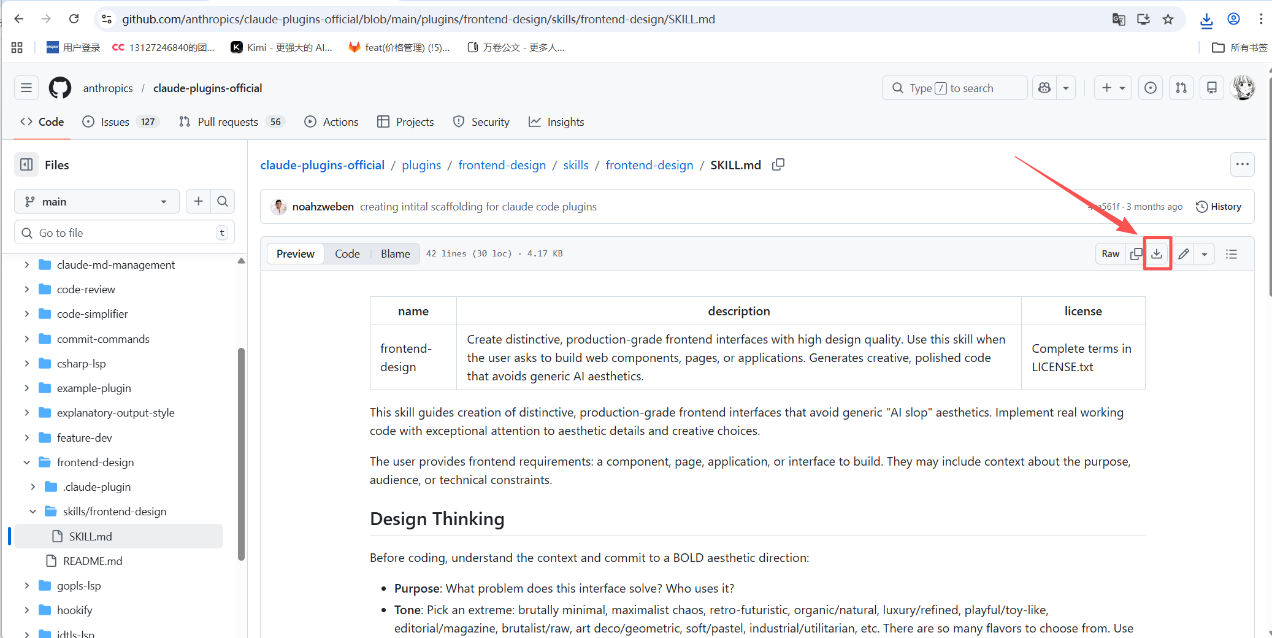The image size is (1272, 638).
Task: Click the translate page icon in address bar
Action: pyautogui.click(x=1119, y=19)
